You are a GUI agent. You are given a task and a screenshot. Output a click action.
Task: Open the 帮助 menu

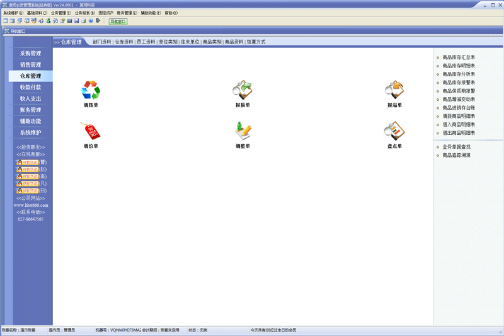click(x=171, y=13)
